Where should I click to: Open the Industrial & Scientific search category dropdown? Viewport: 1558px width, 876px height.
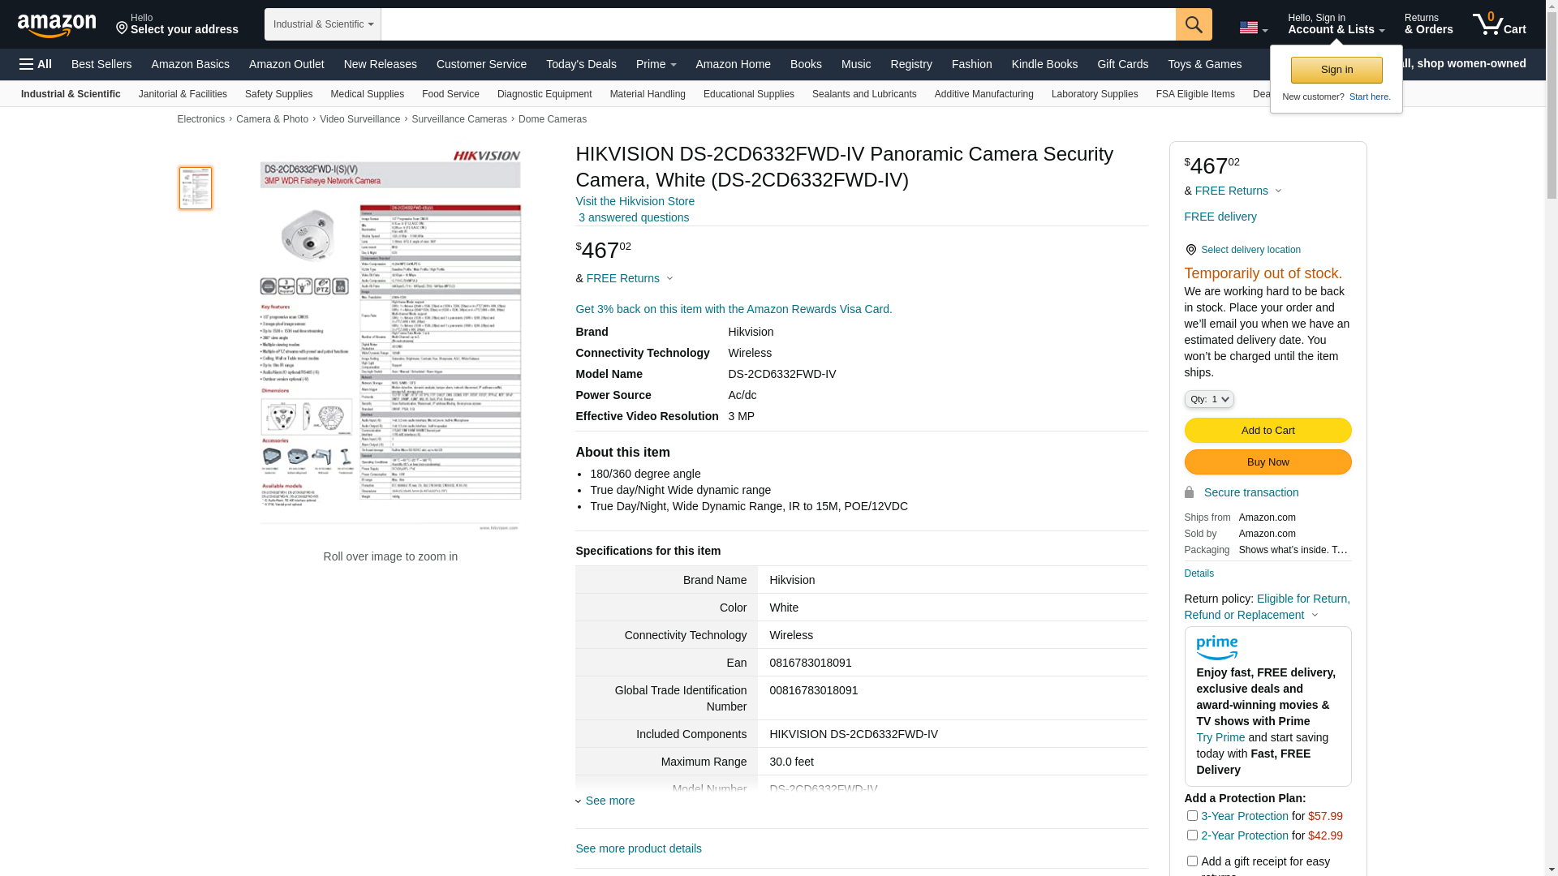(x=323, y=24)
